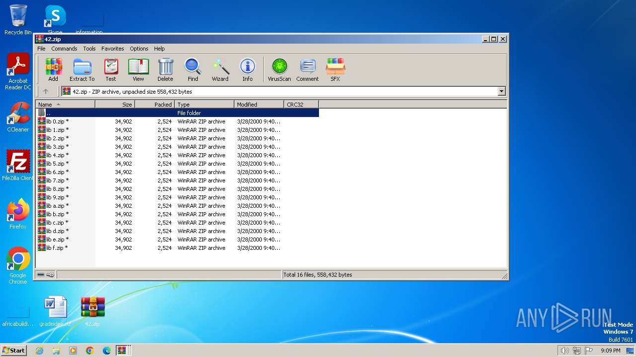Sort by Size column header

point(115,104)
